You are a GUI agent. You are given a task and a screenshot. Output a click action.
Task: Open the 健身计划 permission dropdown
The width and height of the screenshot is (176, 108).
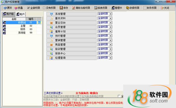click(x=111, y=32)
